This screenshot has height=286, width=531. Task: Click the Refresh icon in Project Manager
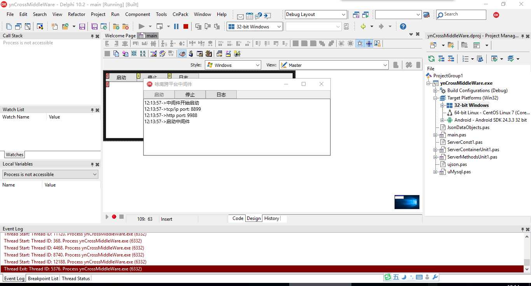[x=431, y=59]
